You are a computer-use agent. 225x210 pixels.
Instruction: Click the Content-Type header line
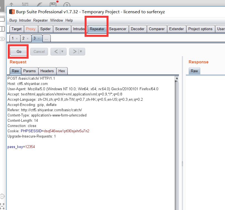click(x=47, y=115)
